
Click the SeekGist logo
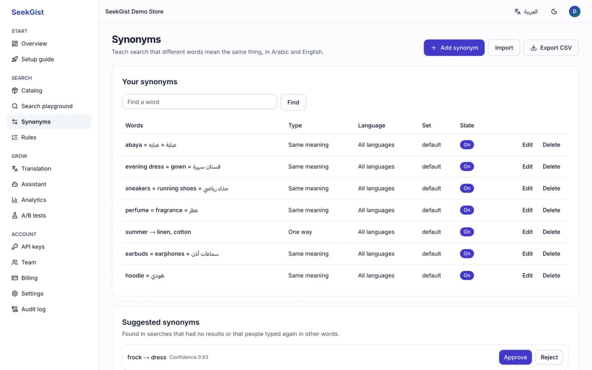pyautogui.click(x=28, y=12)
